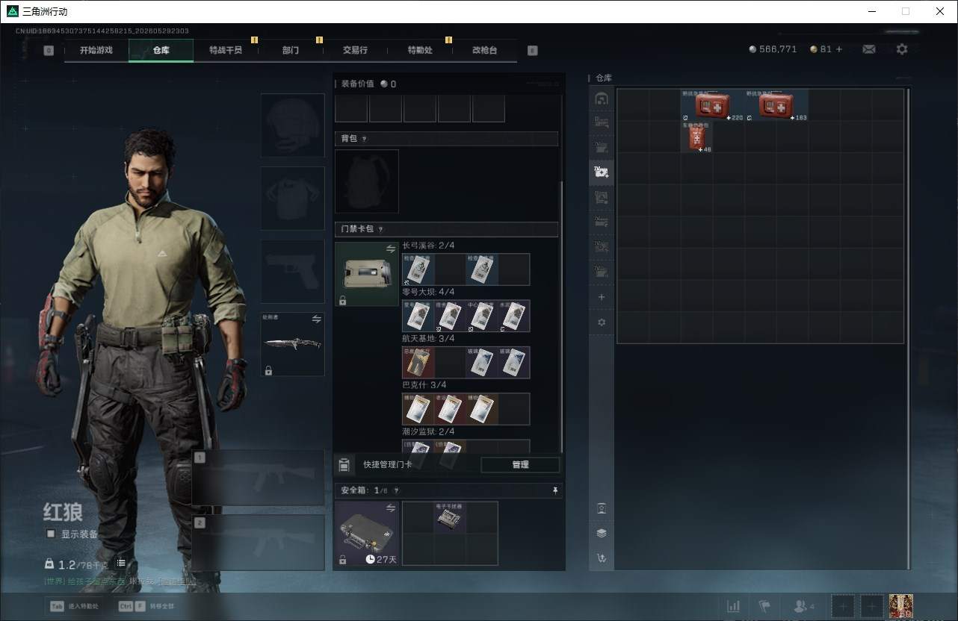Switch to the 仓库 tab

[x=161, y=50]
